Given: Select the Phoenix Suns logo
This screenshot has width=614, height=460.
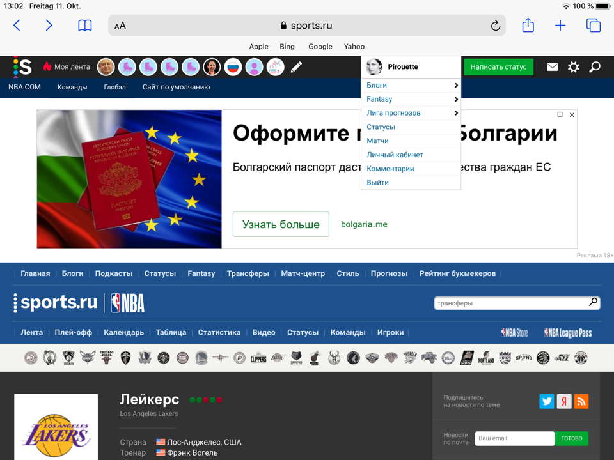Looking at the screenshot, I should point(467,358).
